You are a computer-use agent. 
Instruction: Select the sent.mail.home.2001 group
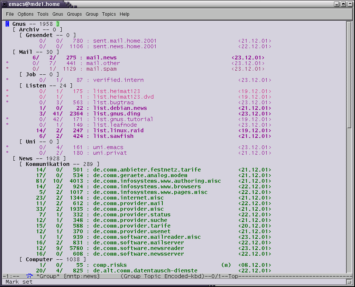click(125, 41)
